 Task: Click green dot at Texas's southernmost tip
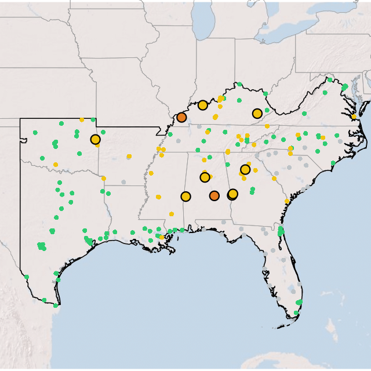[x=56, y=305]
